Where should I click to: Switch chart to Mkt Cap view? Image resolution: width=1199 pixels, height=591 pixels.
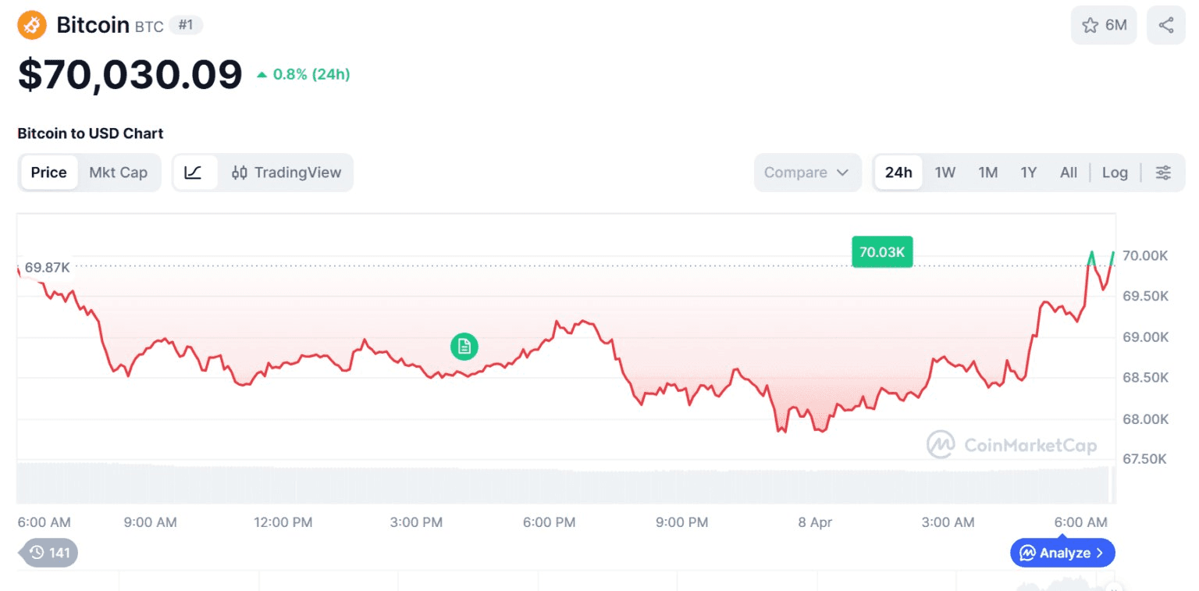118,173
